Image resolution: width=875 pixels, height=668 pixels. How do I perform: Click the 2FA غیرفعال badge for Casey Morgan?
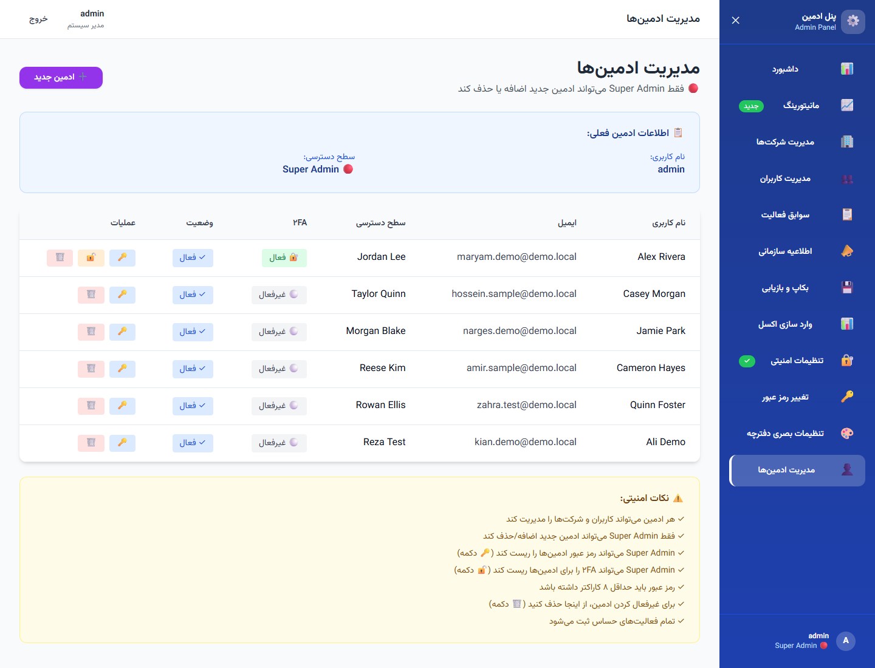point(279,295)
